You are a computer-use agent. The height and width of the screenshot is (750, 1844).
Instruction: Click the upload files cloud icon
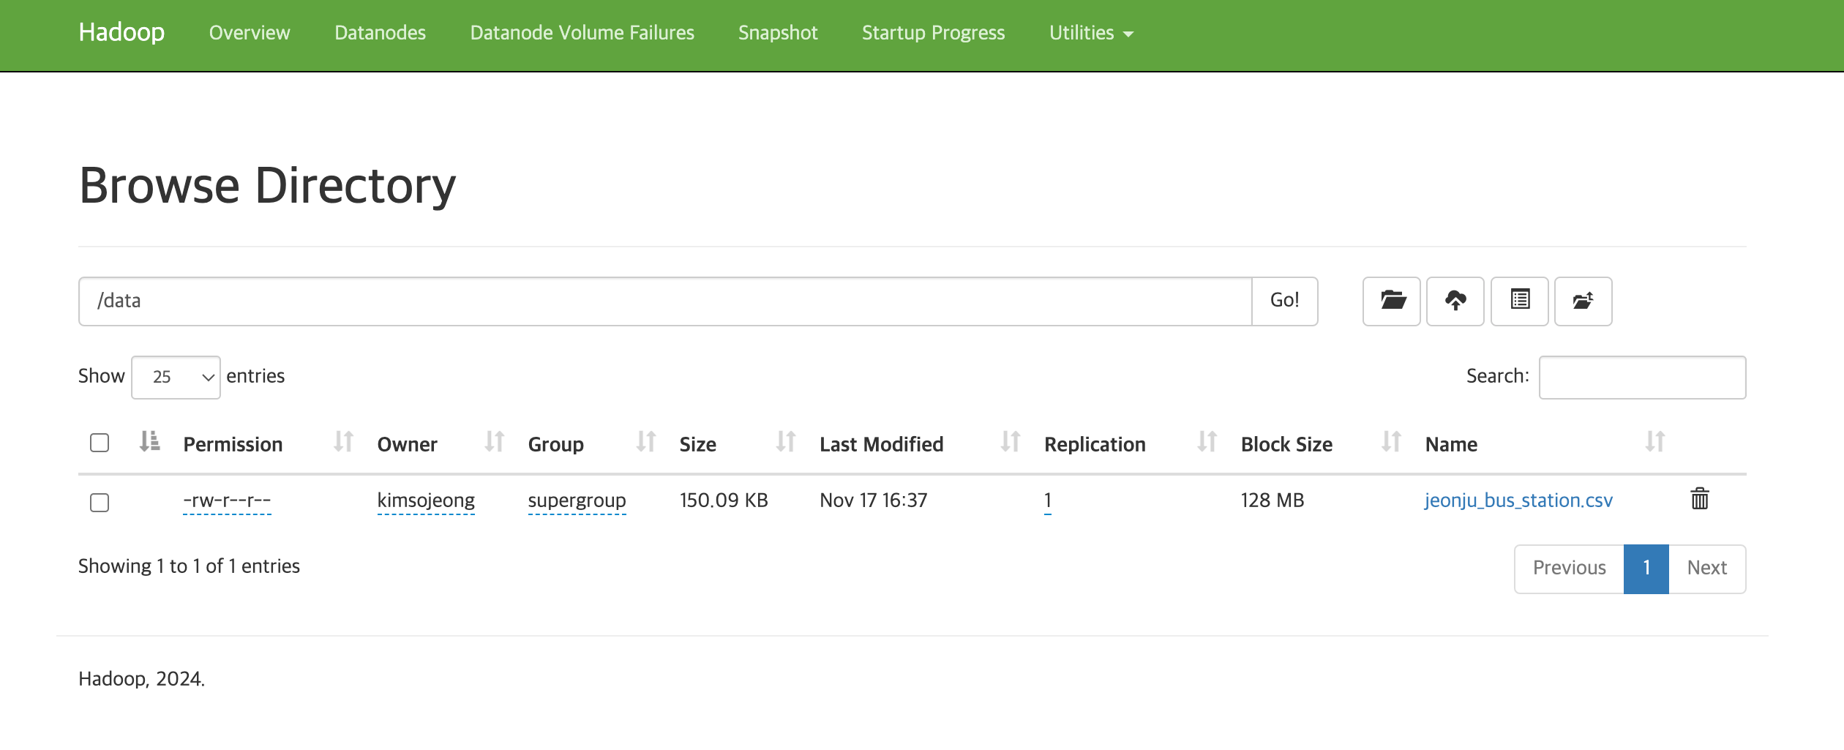(1455, 301)
